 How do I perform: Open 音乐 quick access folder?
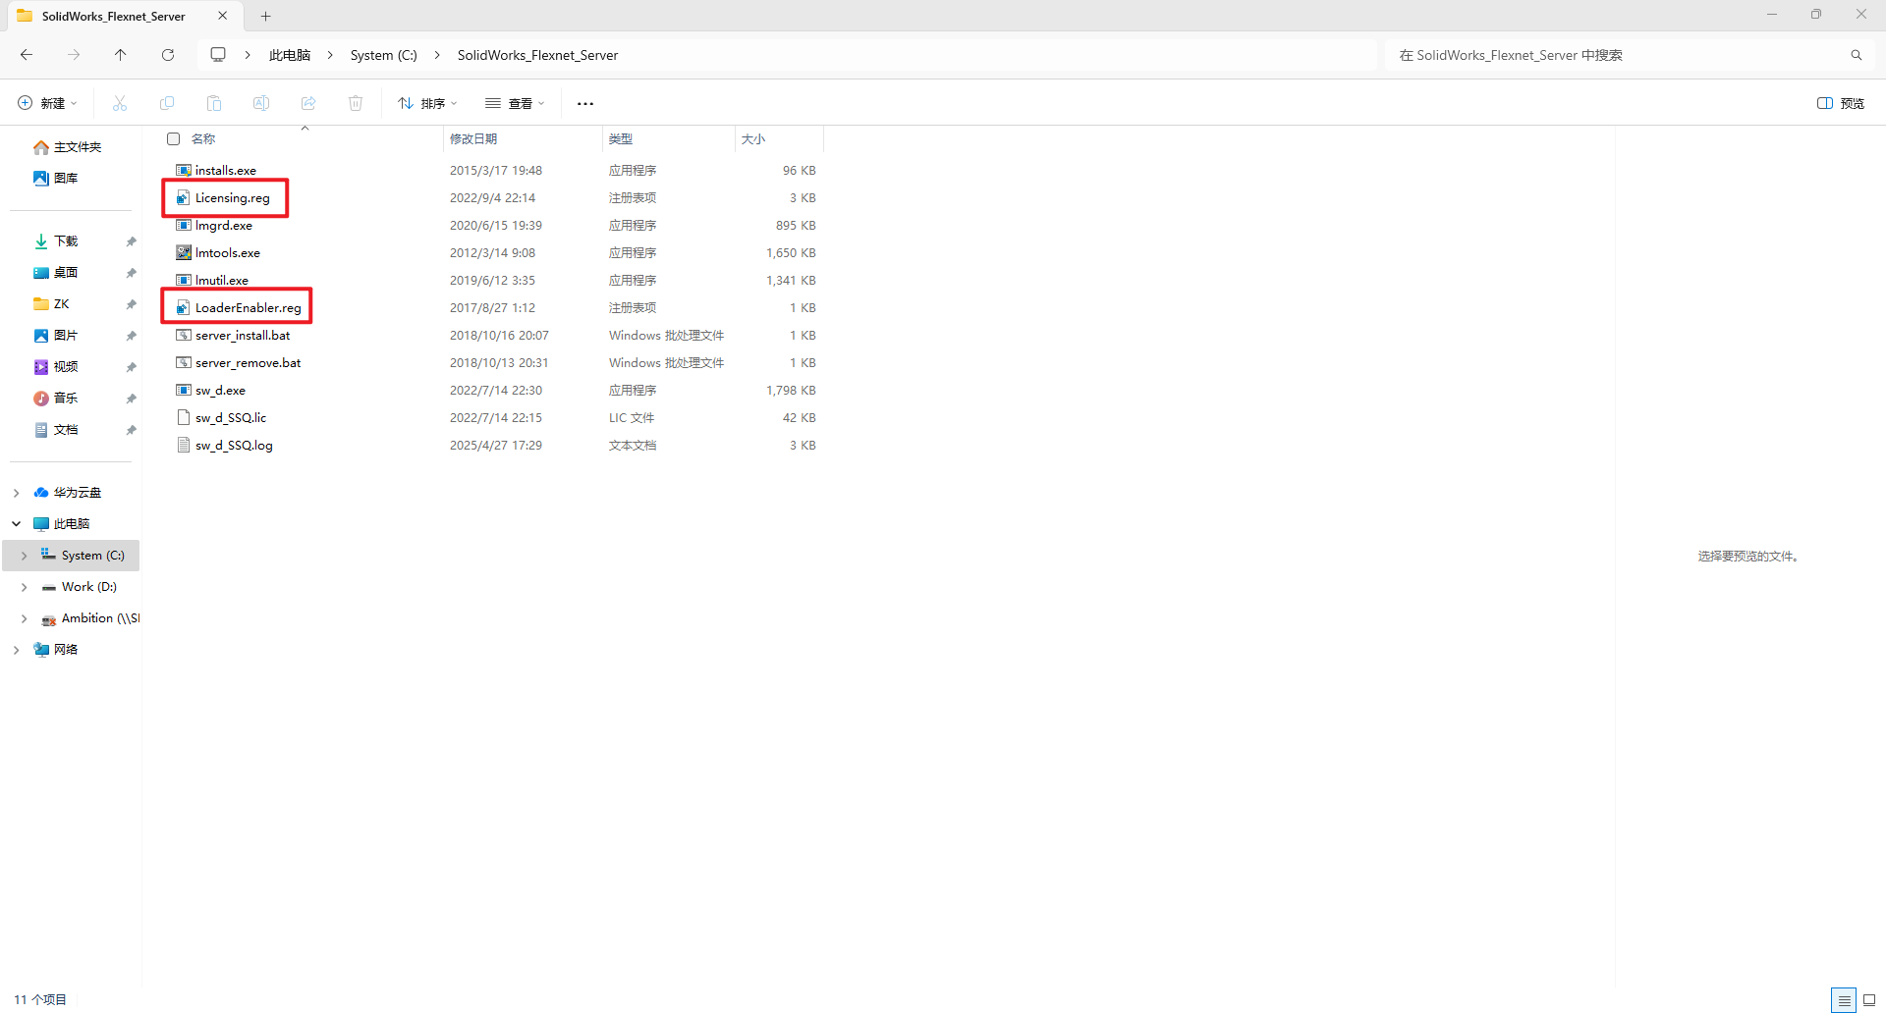click(x=57, y=399)
